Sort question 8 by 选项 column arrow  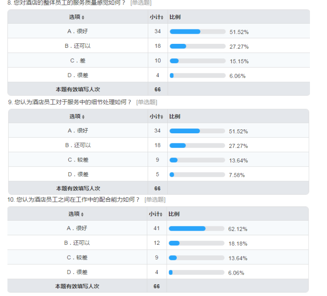pyautogui.click(x=83, y=18)
